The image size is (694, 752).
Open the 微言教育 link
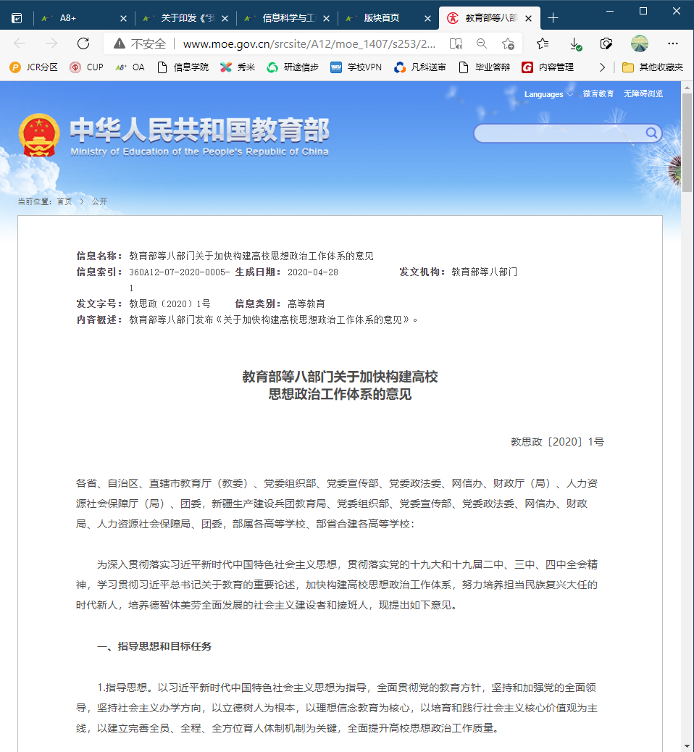click(x=598, y=94)
